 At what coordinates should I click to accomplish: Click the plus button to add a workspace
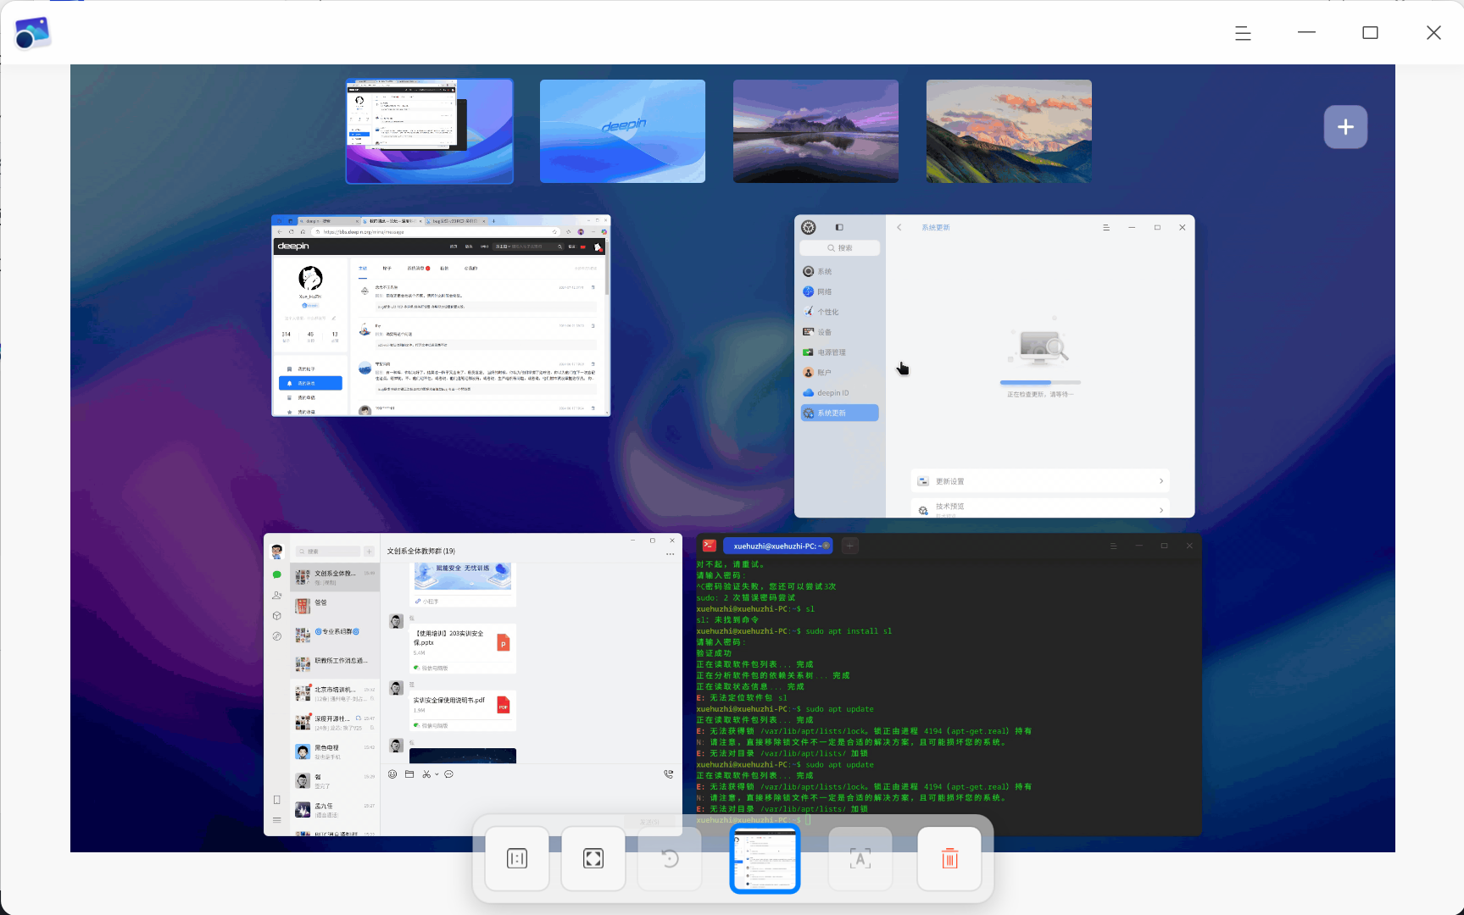pyautogui.click(x=1345, y=127)
